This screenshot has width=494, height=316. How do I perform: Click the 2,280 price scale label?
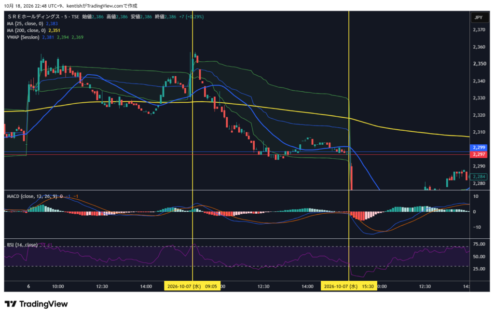tap(479, 183)
